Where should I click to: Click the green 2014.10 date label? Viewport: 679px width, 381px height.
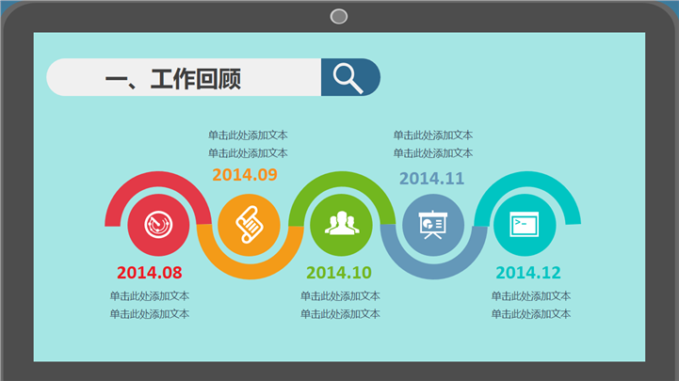[339, 273]
